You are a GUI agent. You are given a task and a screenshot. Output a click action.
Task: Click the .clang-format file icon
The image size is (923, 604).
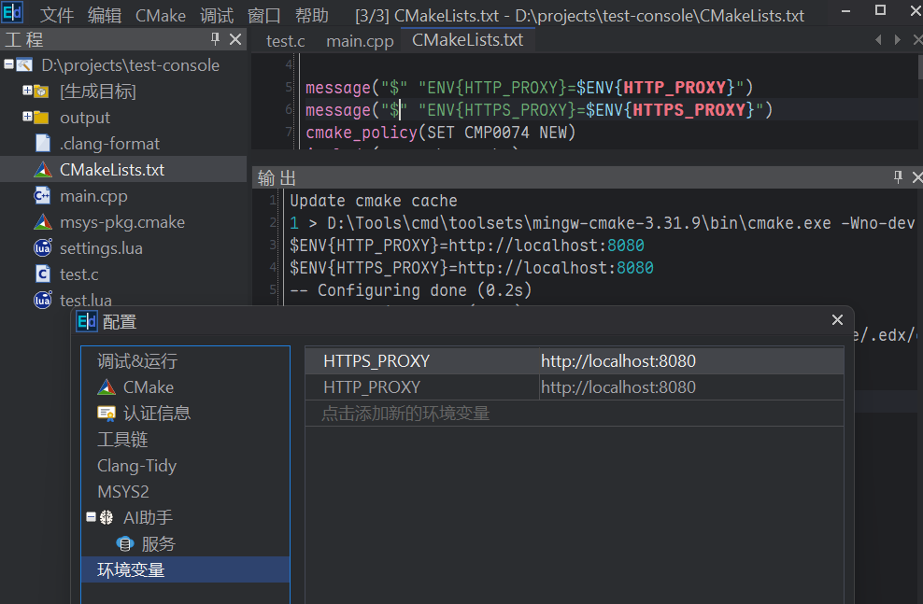click(x=42, y=144)
